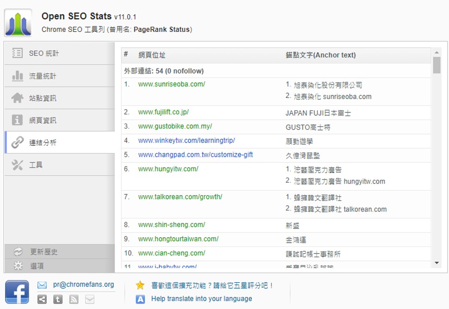Click the 新盛 anchor text
Screen dimensions: 449x309
point(293,226)
